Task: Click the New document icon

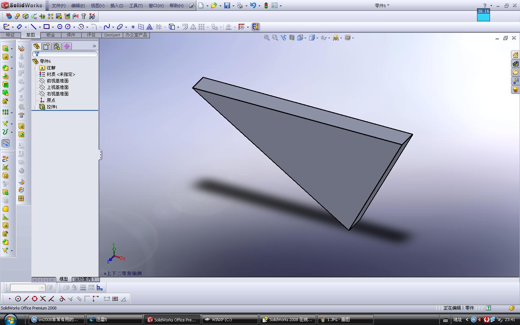Action: tap(201, 5)
